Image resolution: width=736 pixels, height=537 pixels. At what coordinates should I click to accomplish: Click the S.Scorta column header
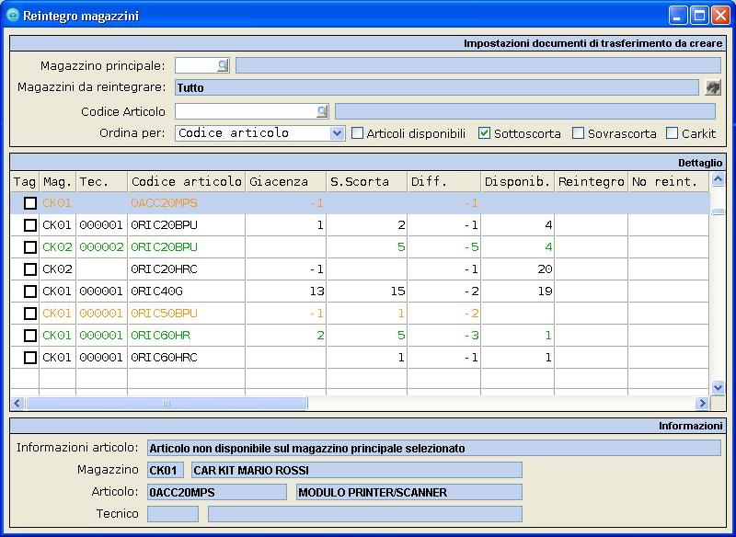(366, 181)
